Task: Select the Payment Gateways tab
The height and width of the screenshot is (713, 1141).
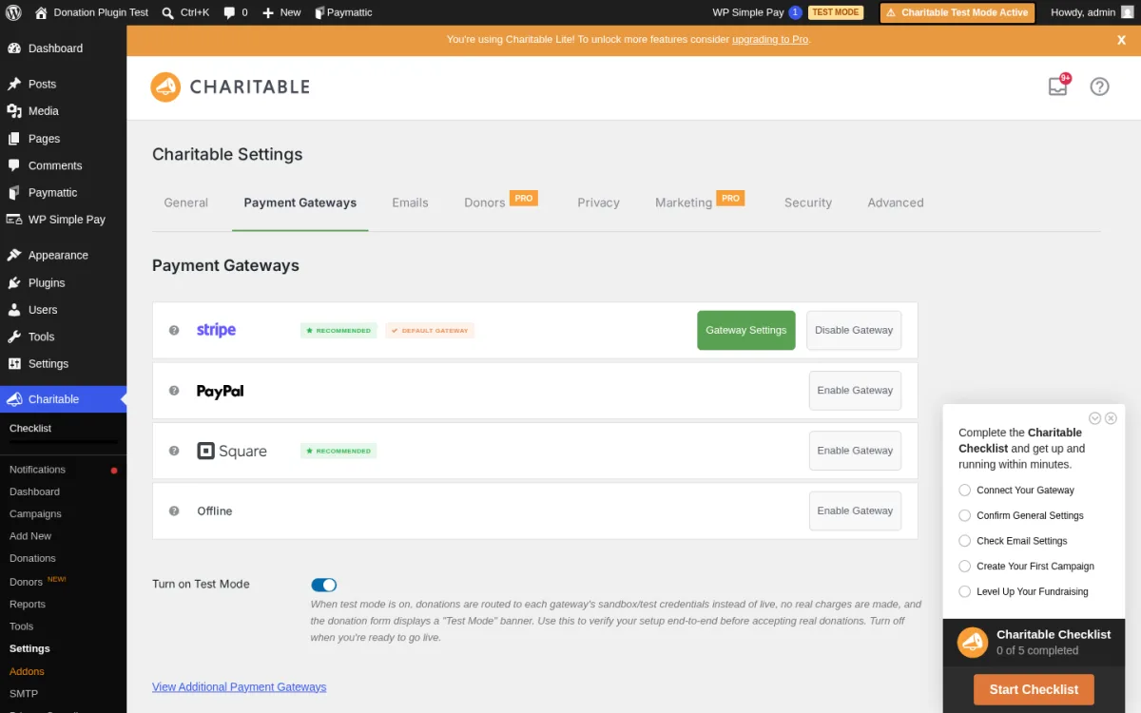Action: coord(300,202)
